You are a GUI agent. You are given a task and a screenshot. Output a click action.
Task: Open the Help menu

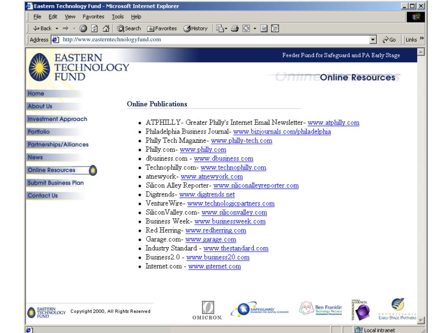[x=136, y=17]
